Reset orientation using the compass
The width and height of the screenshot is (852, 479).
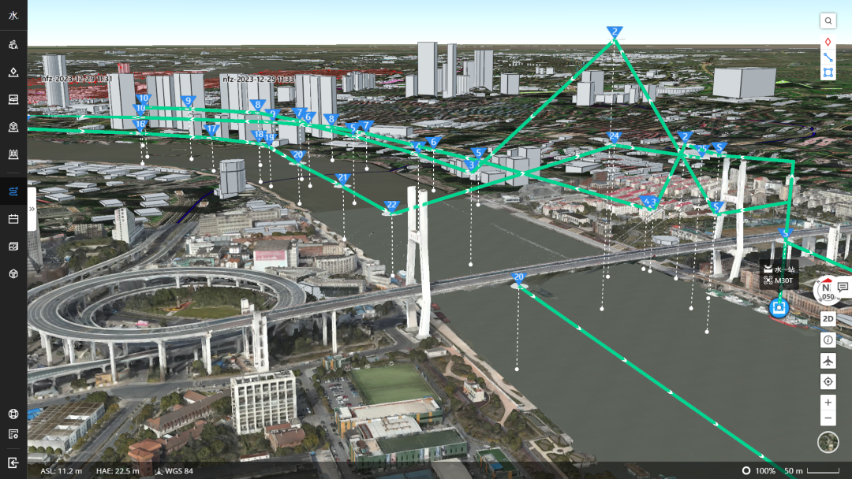pos(827,291)
